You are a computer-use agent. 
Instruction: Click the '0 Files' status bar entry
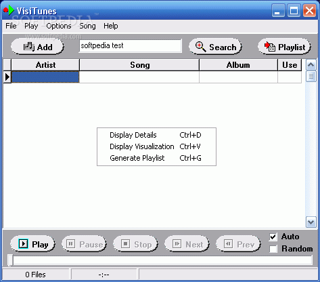pos(36,275)
